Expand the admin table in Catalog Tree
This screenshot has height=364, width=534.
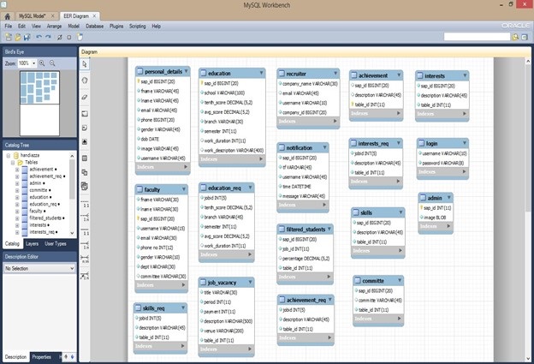(x=17, y=183)
